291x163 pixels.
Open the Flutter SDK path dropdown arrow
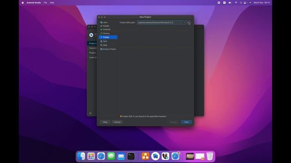pyautogui.click(x=185, y=23)
